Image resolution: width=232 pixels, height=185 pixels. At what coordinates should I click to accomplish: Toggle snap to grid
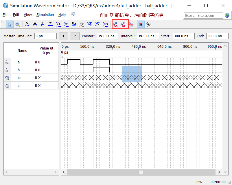point(141,24)
